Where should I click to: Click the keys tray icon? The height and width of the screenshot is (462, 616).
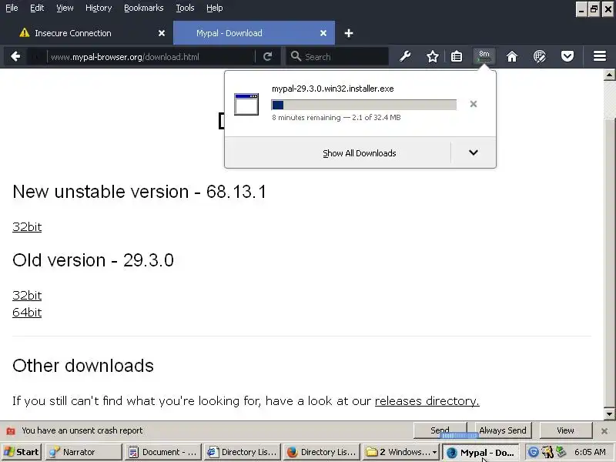click(547, 452)
